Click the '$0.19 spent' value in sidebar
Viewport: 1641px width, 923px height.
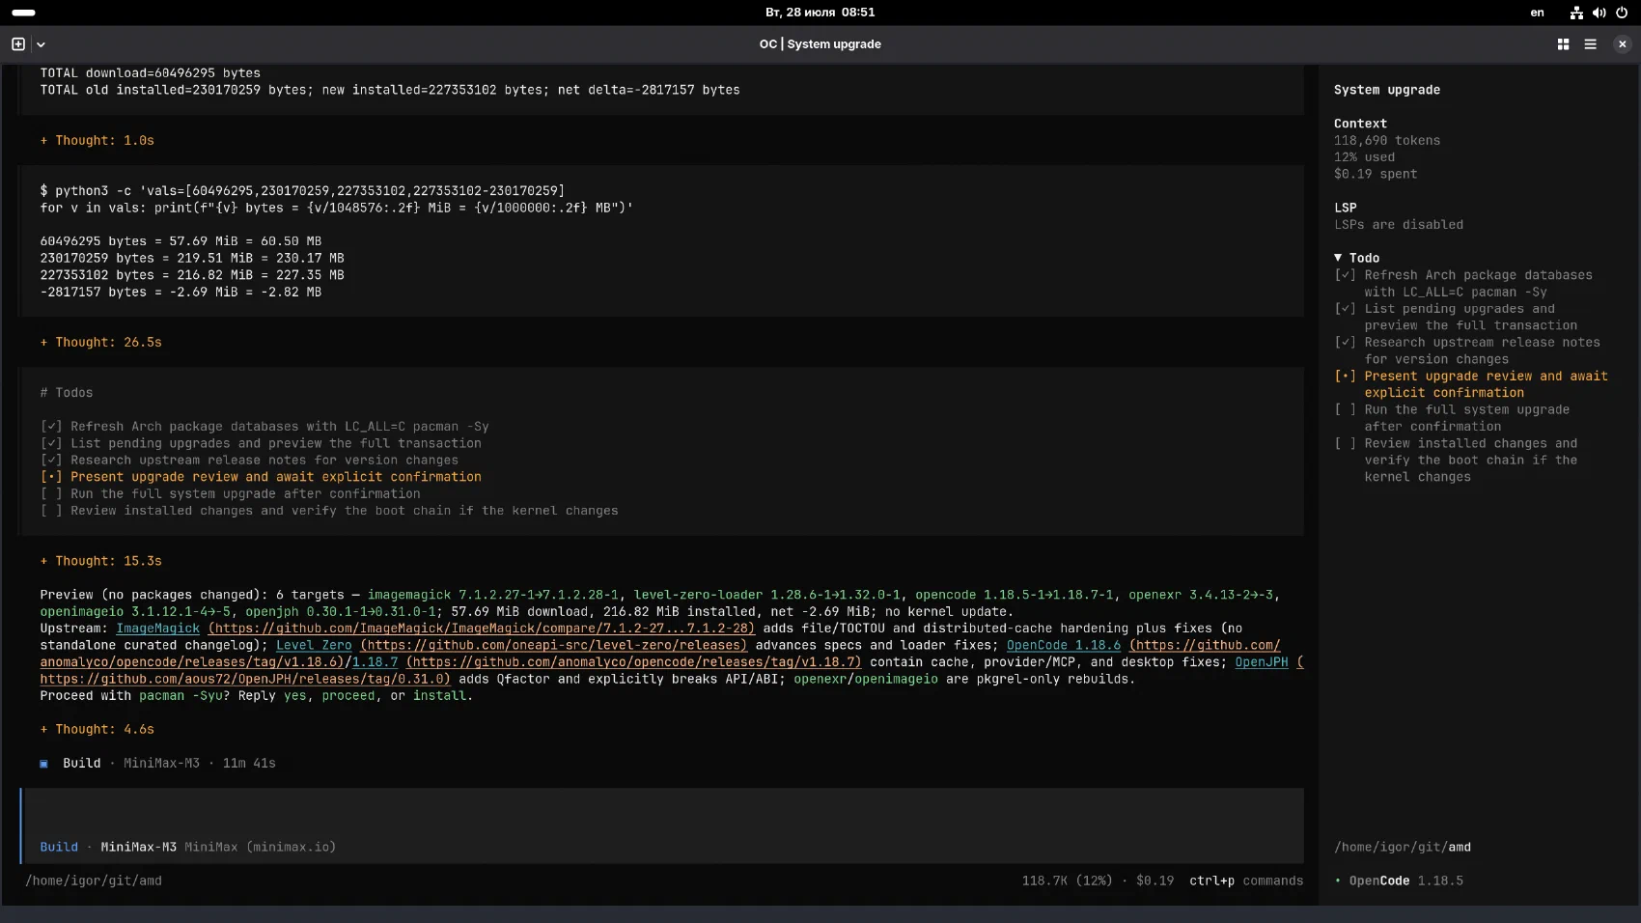pos(1376,175)
